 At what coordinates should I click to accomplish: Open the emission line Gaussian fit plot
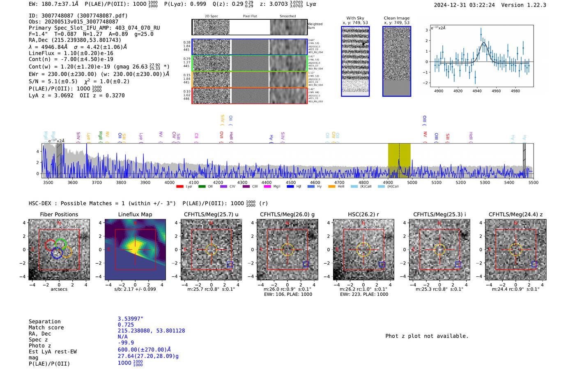pos(481,56)
